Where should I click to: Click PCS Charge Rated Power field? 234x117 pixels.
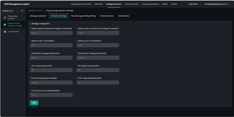tap(98, 83)
